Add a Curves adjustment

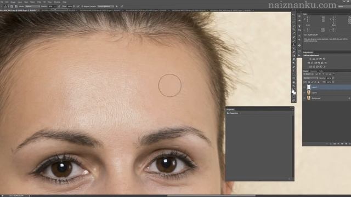pos(317,59)
